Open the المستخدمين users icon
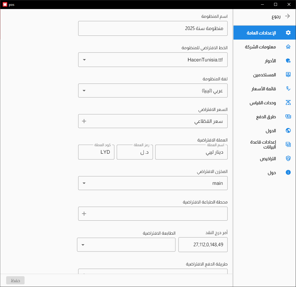Viewport: 296px width, 287px height. pos(288,75)
